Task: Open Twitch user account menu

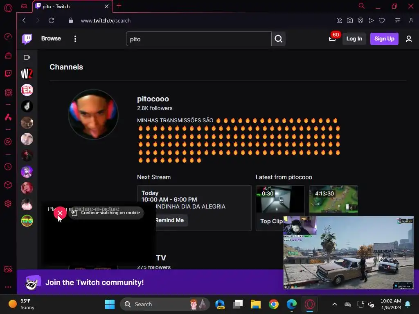Action: pos(409,39)
